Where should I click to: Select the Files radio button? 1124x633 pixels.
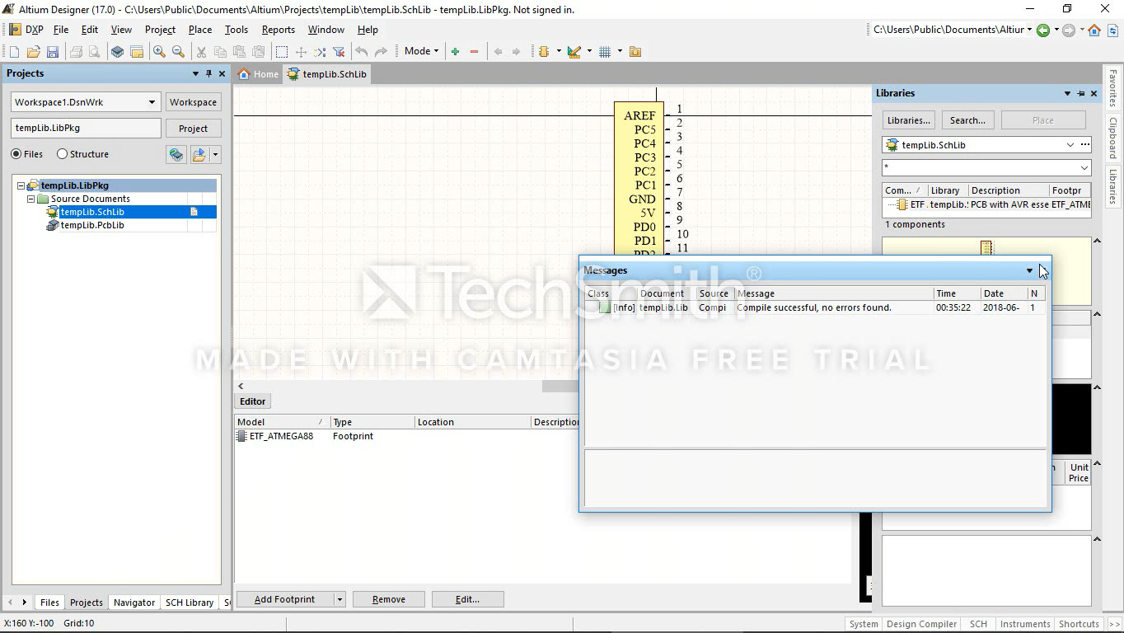click(16, 154)
